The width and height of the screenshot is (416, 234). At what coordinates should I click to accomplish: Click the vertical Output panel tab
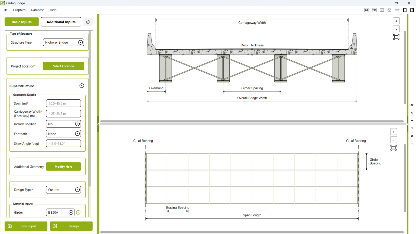[412, 124]
